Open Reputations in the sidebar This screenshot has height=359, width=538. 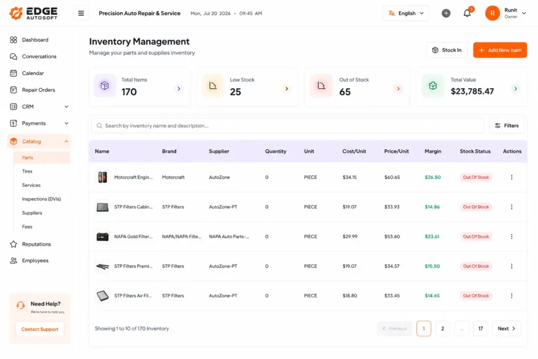pyautogui.click(x=30, y=244)
